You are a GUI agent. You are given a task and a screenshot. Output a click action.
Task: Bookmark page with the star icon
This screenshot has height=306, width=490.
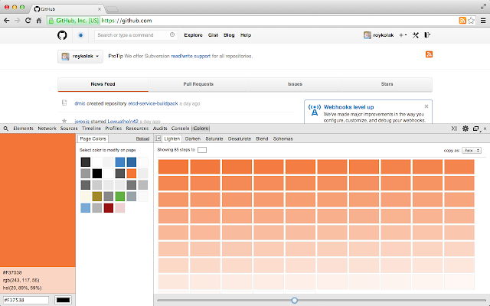coord(472,21)
